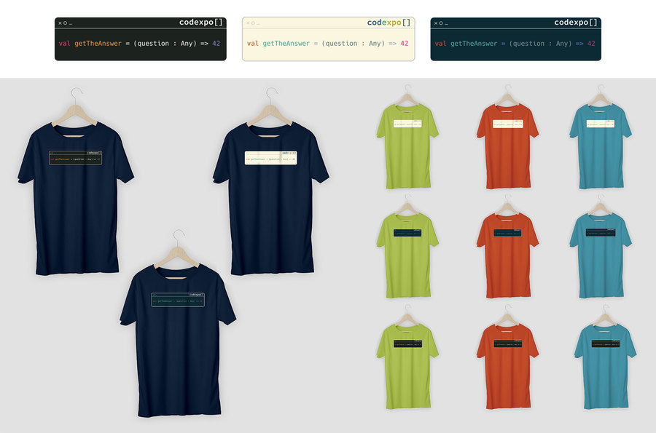Image resolution: width=656 pixels, height=433 pixels.
Task: Pick the light blue t-shirt with teal print
Action: pyautogui.click(x=601, y=255)
